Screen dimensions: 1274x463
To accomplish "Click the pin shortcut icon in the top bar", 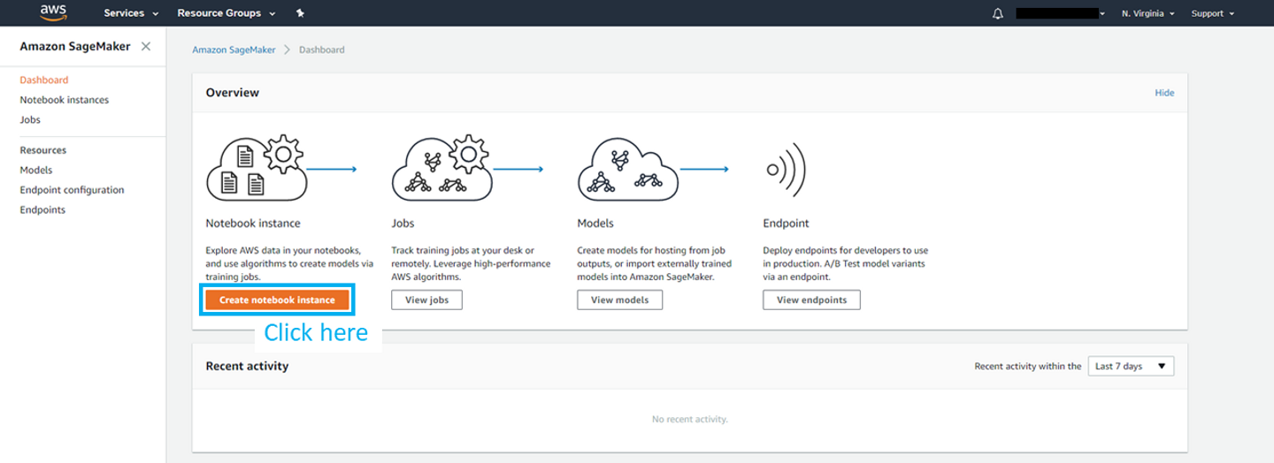I will coord(301,13).
